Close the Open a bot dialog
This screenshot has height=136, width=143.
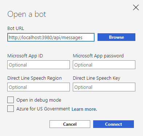coord(136,8)
